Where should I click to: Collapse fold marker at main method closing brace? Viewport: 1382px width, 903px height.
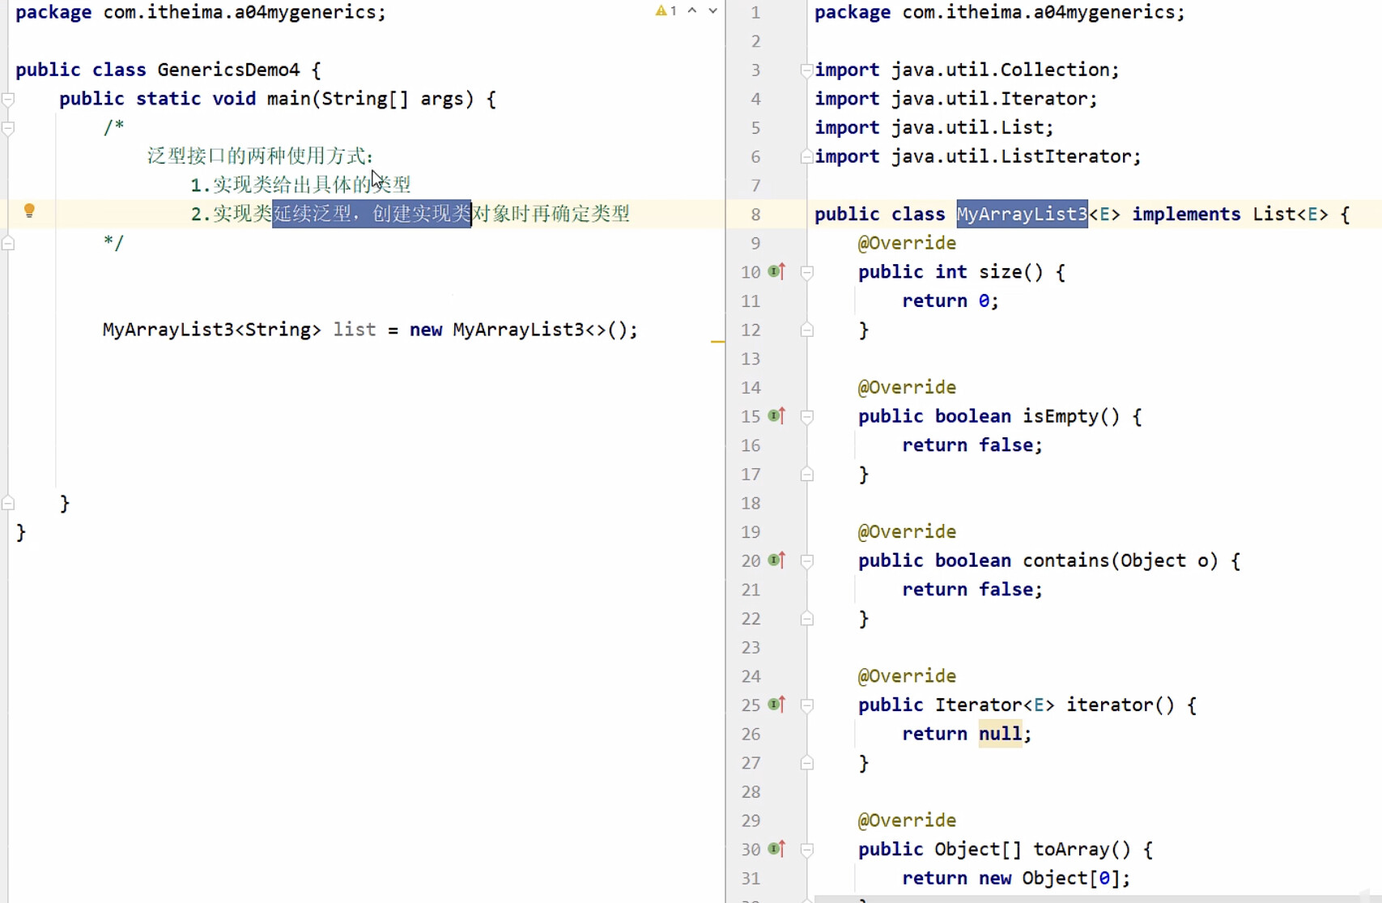coord(8,503)
